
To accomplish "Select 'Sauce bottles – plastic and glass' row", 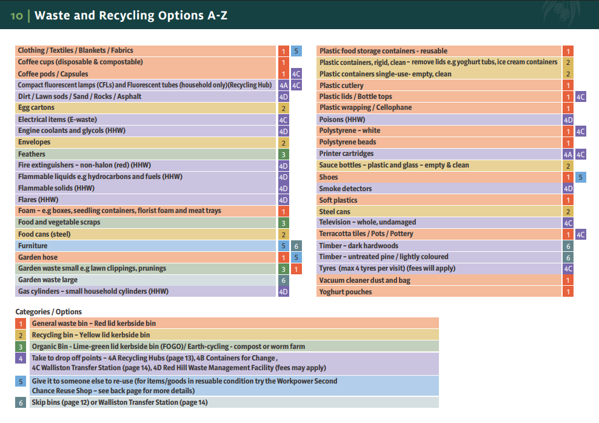I will tap(438, 166).
